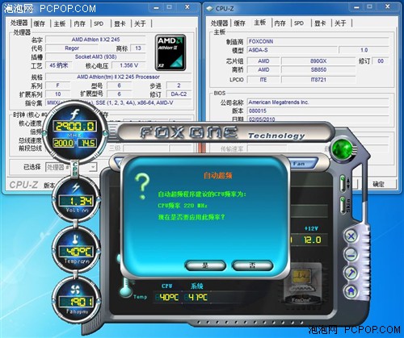
Task: Click 确定 button in right CPU-Z
Action: [x=378, y=184]
